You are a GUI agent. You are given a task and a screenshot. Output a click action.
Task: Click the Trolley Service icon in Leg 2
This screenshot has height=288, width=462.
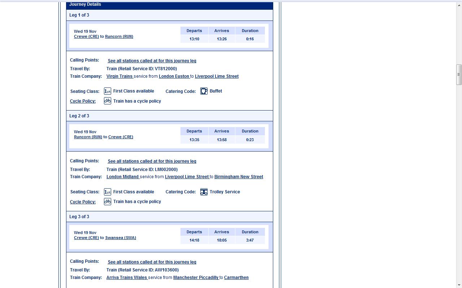[204, 192]
